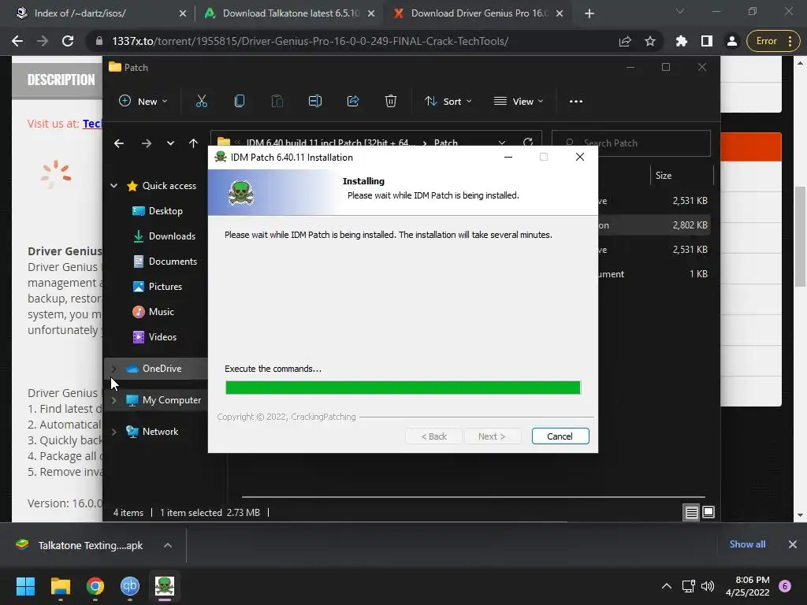This screenshot has height=605, width=807.
Task: Go forward in File Explorer navigation
Action: point(146,143)
